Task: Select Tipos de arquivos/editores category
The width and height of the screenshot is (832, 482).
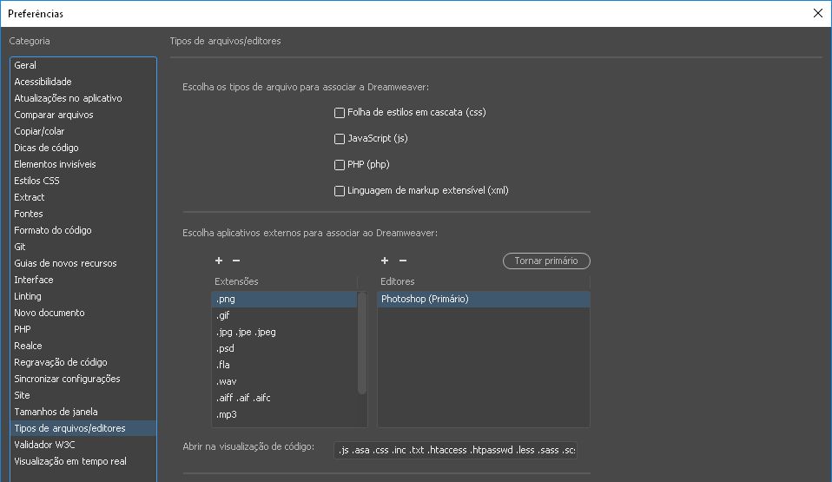Action: pyautogui.click(x=83, y=428)
